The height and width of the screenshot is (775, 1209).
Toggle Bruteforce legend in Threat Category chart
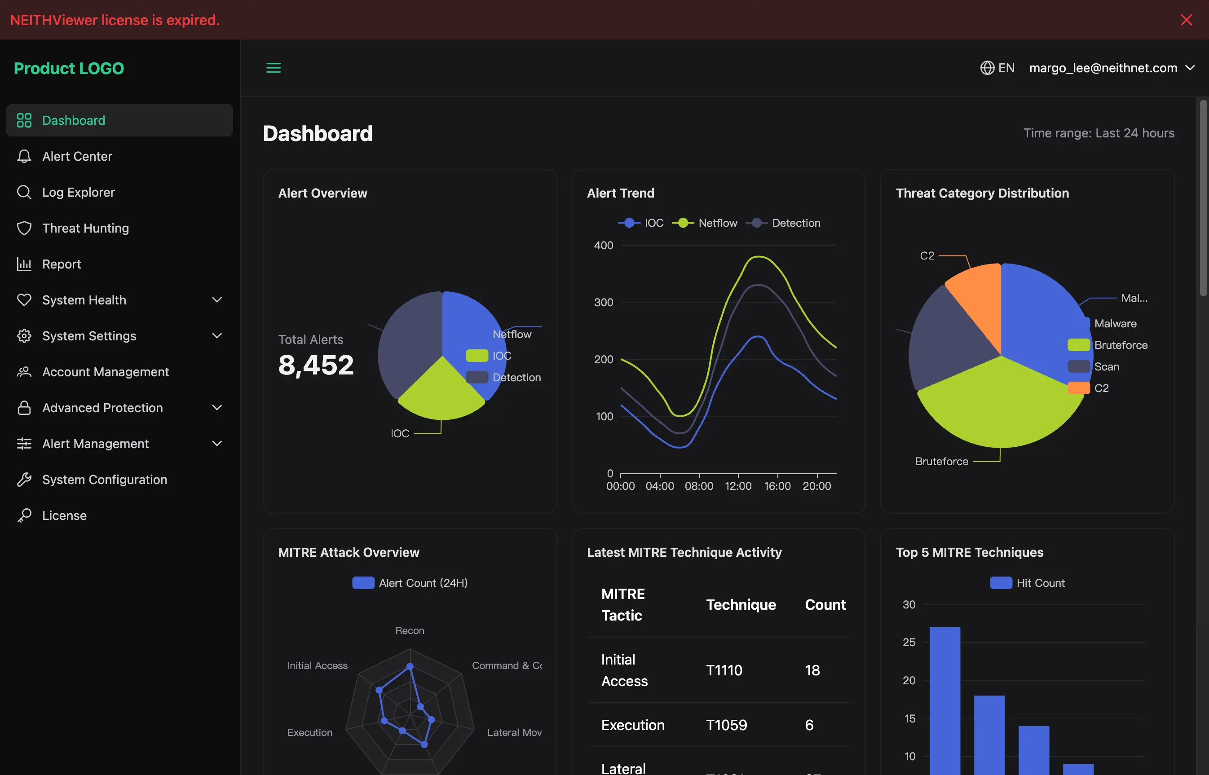(1108, 345)
